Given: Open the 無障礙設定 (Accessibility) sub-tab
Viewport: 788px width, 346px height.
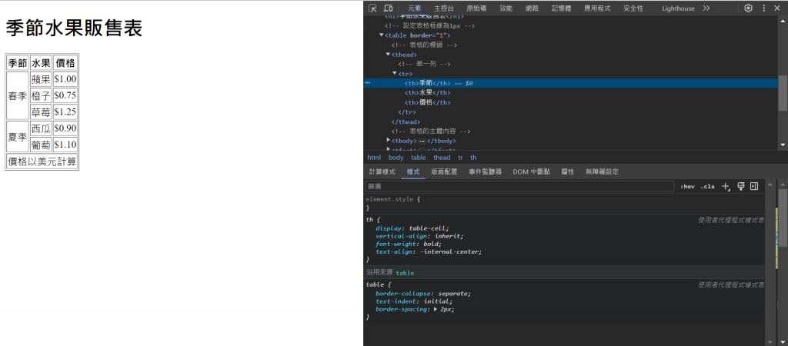Looking at the screenshot, I should [x=602, y=171].
